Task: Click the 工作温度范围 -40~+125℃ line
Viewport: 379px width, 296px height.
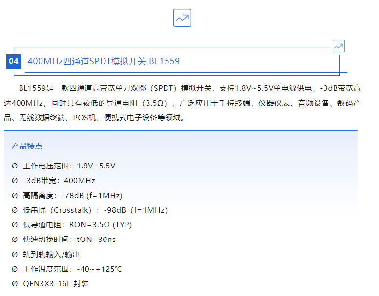Action: pyautogui.click(x=72, y=269)
